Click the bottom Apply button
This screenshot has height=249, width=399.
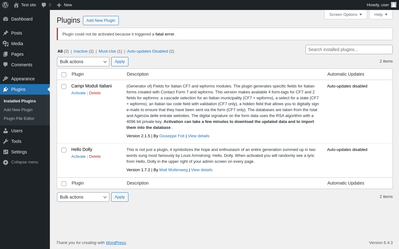120,197
